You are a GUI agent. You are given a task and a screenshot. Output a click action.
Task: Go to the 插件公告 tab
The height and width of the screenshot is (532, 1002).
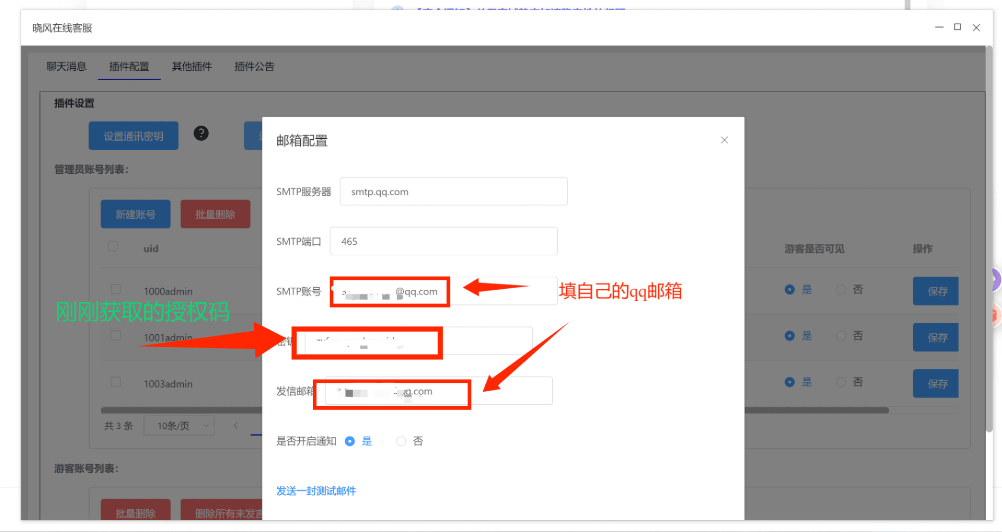click(254, 67)
